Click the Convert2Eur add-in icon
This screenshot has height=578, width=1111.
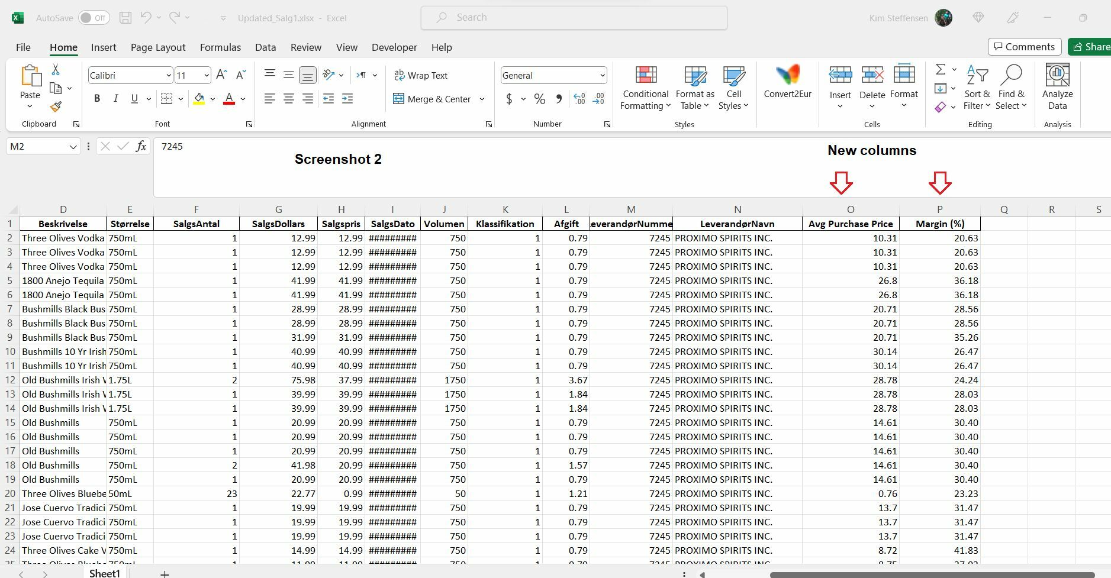(787, 76)
